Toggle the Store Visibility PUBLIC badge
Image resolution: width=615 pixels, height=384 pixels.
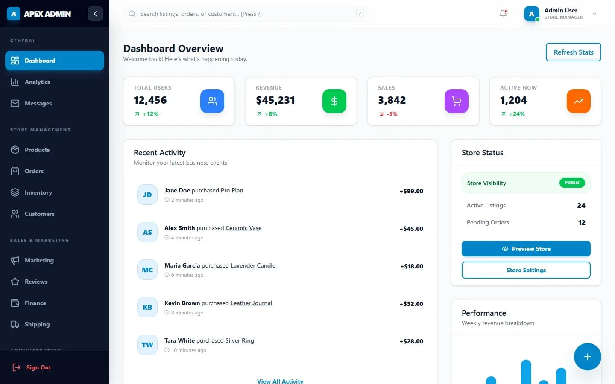pos(572,183)
